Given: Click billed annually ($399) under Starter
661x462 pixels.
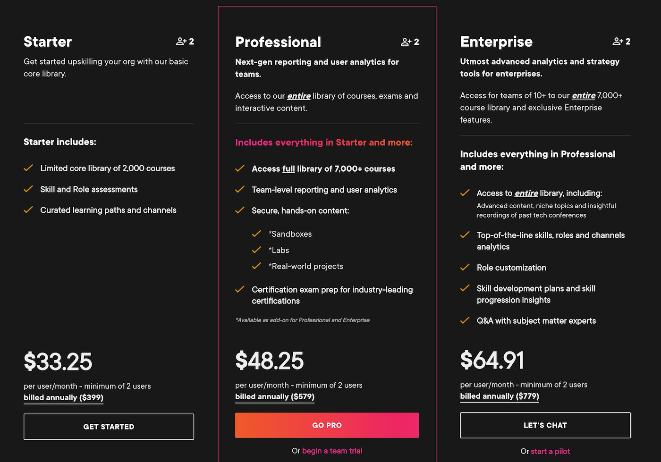Looking at the screenshot, I should [x=64, y=397].
